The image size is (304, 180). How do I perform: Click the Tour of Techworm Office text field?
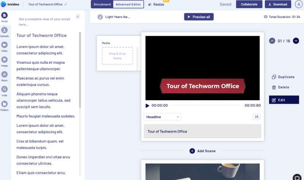(203, 131)
